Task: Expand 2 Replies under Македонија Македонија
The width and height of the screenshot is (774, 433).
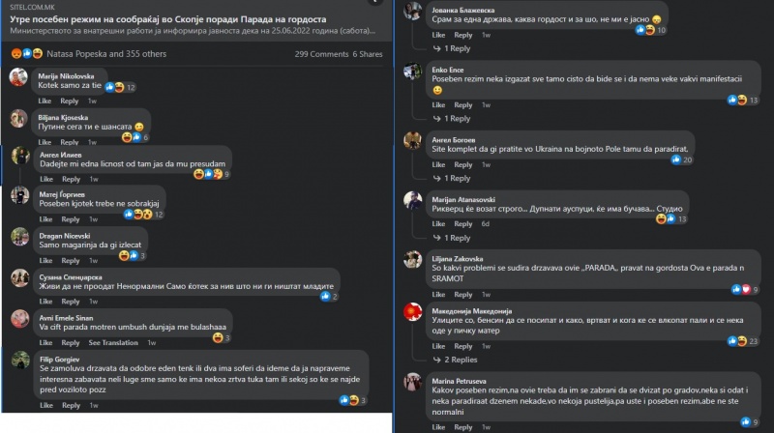Action: (x=455, y=360)
